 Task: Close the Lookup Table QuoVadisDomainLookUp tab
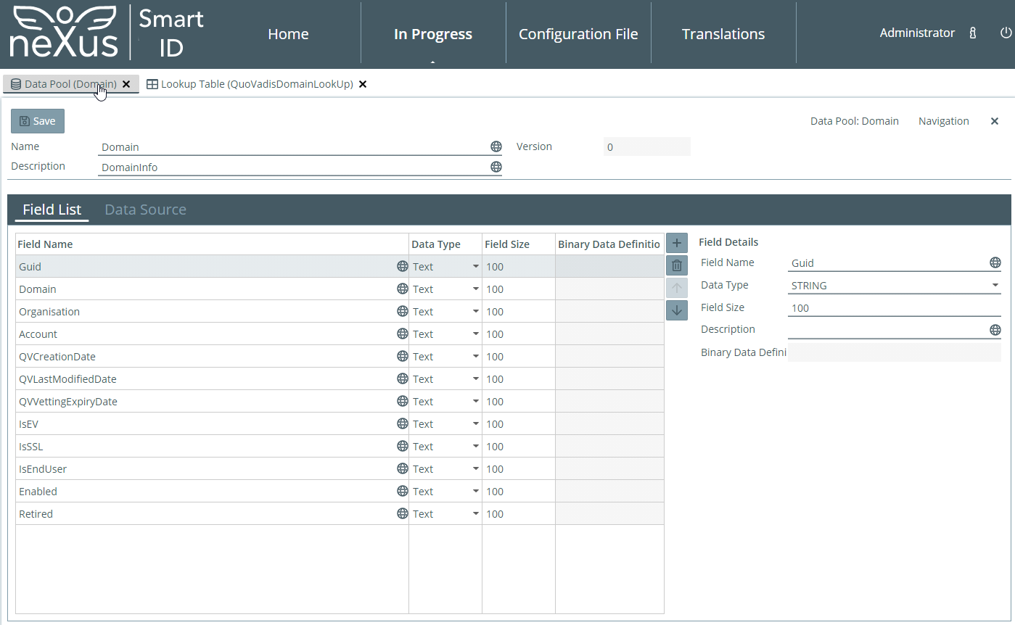point(362,83)
